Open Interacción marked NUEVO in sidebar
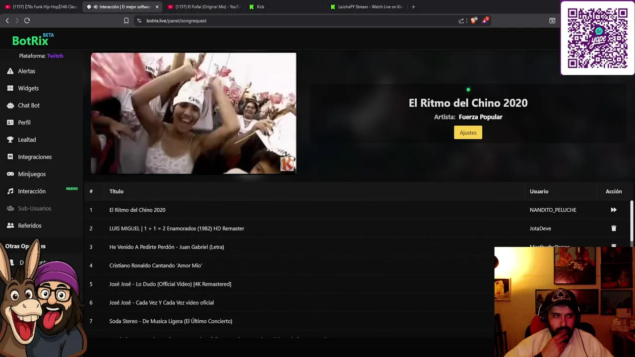Screen dimensions: 635x357 pyautogui.click(x=32, y=191)
